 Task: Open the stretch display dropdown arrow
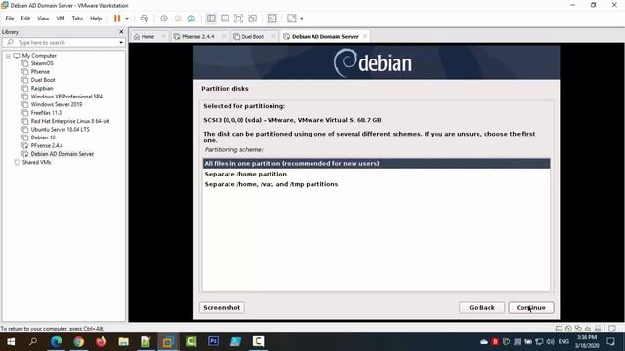coord(302,19)
